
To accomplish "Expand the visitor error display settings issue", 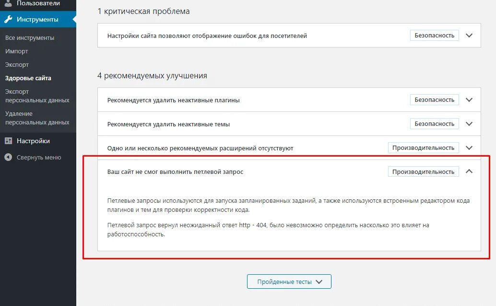I will coord(469,36).
